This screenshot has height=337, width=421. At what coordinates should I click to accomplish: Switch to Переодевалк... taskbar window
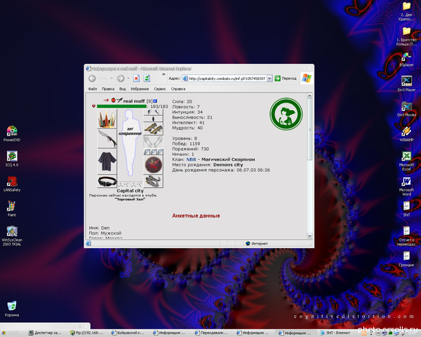tap(212, 333)
